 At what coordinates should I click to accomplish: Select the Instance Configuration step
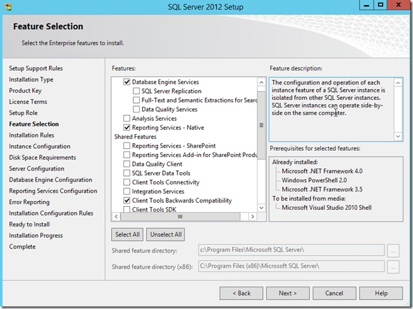(x=39, y=146)
